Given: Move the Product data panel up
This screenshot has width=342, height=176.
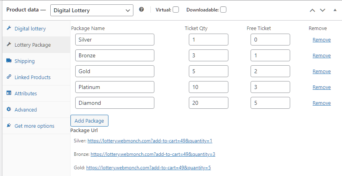Looking at the screenshot, I should click(312, 10).
